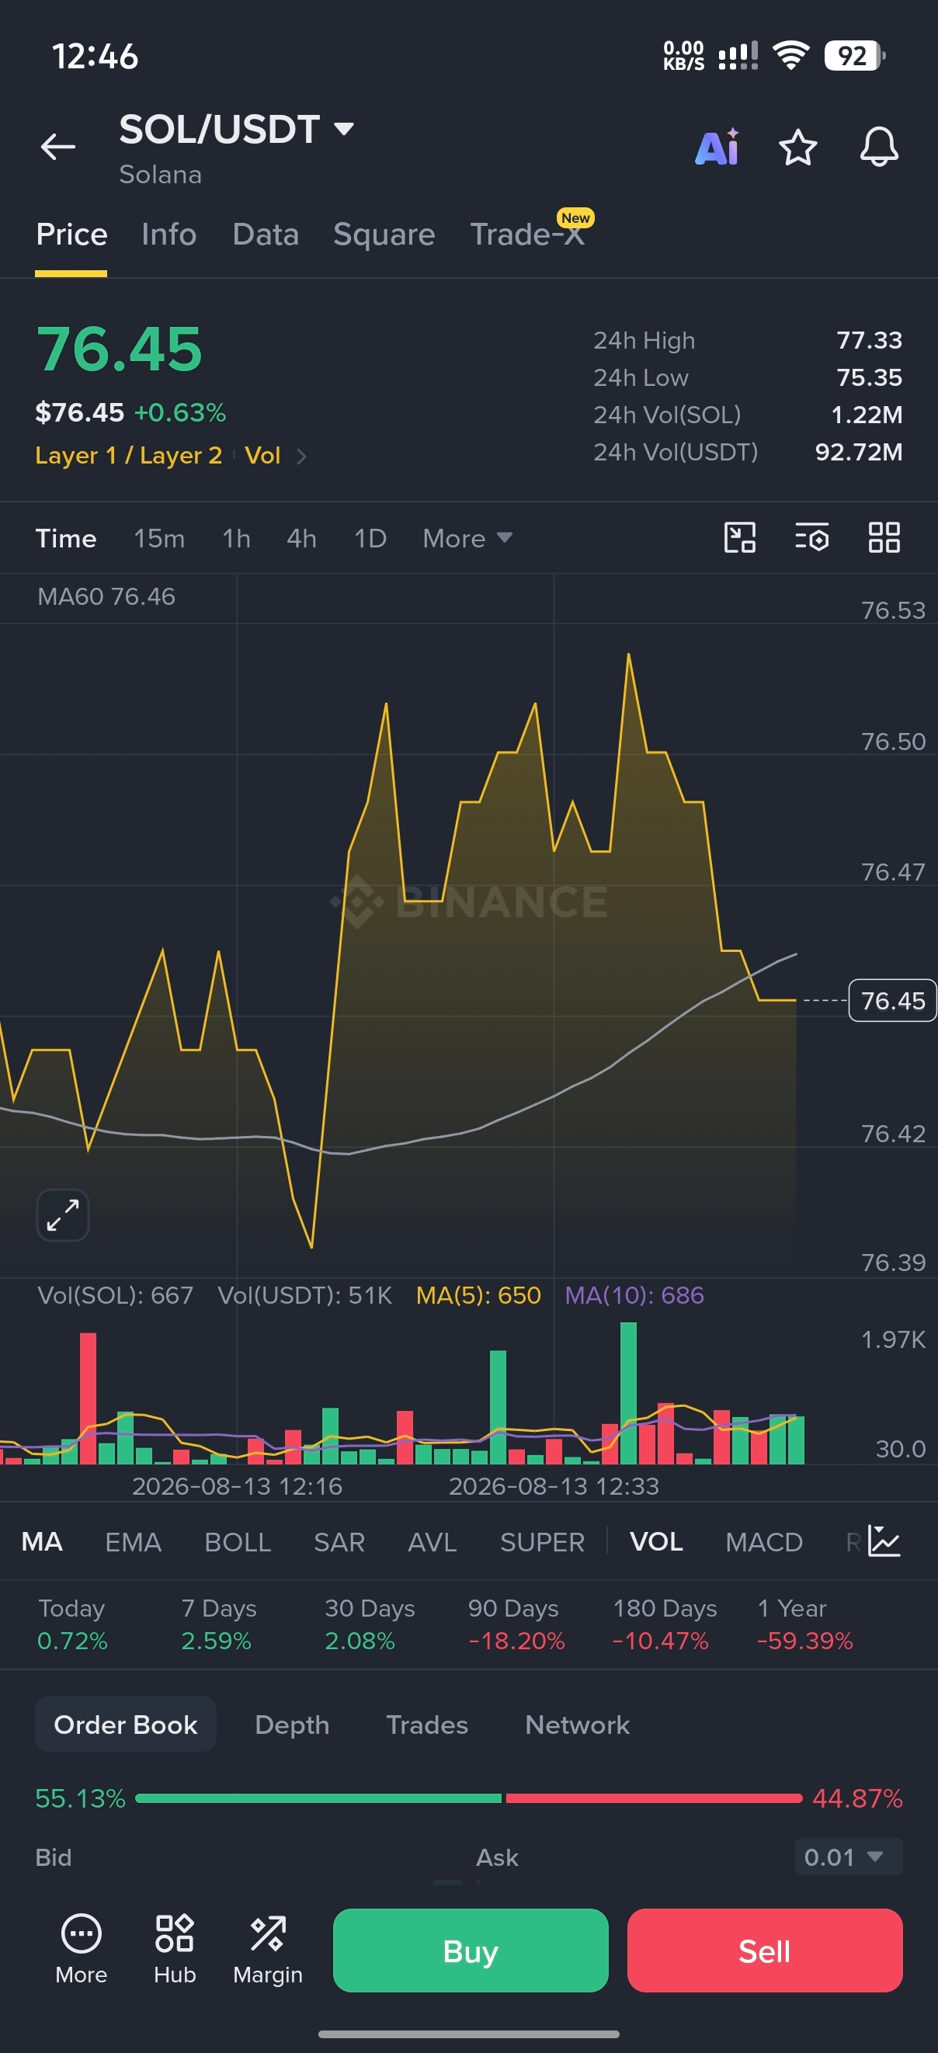Tap the 30 Days 2.08% performance
Screen dimensions: 938x2053
(369, 1624)
